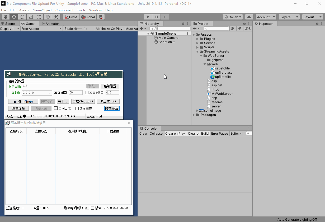Expand the Plugins folder
325x222 pixels.
point(197,39)
